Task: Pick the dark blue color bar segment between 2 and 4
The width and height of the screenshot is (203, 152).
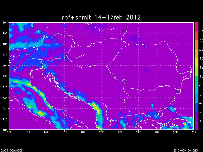Action: coord(196,107)
